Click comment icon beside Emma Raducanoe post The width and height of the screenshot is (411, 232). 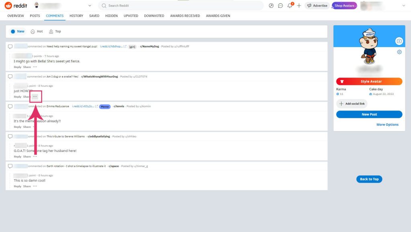[x=10, y=106]
